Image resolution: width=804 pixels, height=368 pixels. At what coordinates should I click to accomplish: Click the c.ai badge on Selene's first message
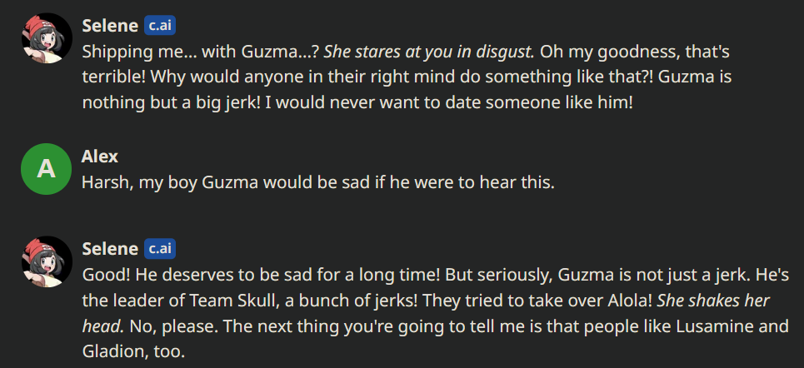click(x=160, y=26)
